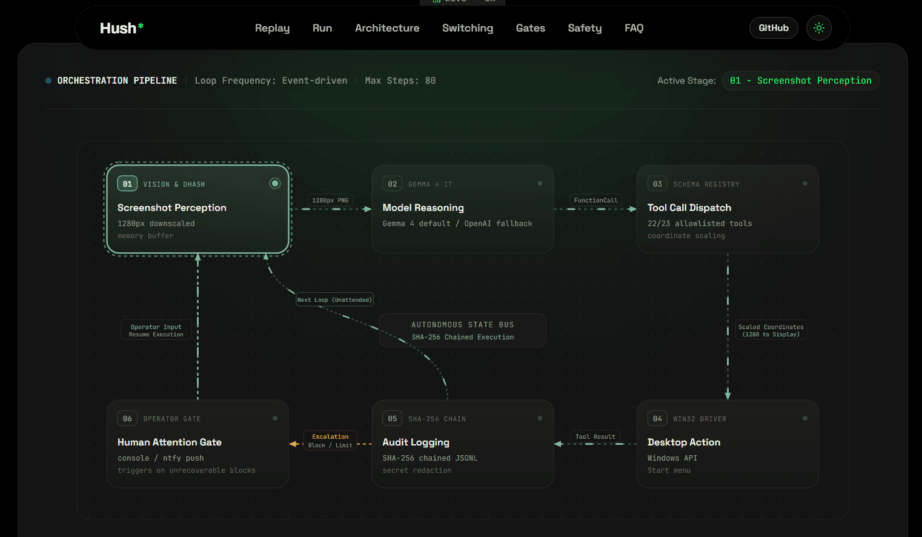Select the 05 stage number badge
The width and height of the screenshot is (922, 537).
[x=393, y=418]
